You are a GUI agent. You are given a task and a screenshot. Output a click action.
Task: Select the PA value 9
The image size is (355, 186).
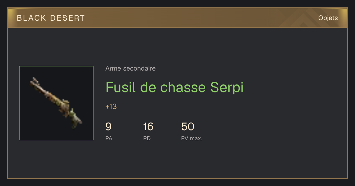(x=108, y=127)
